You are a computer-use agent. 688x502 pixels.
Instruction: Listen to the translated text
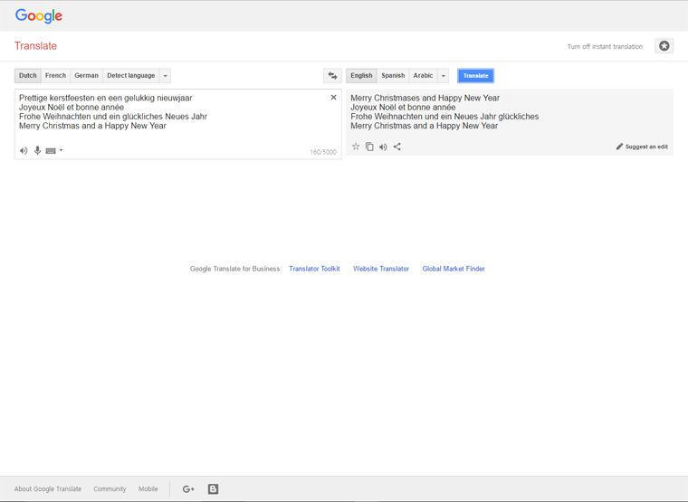[x=383, y=147]
